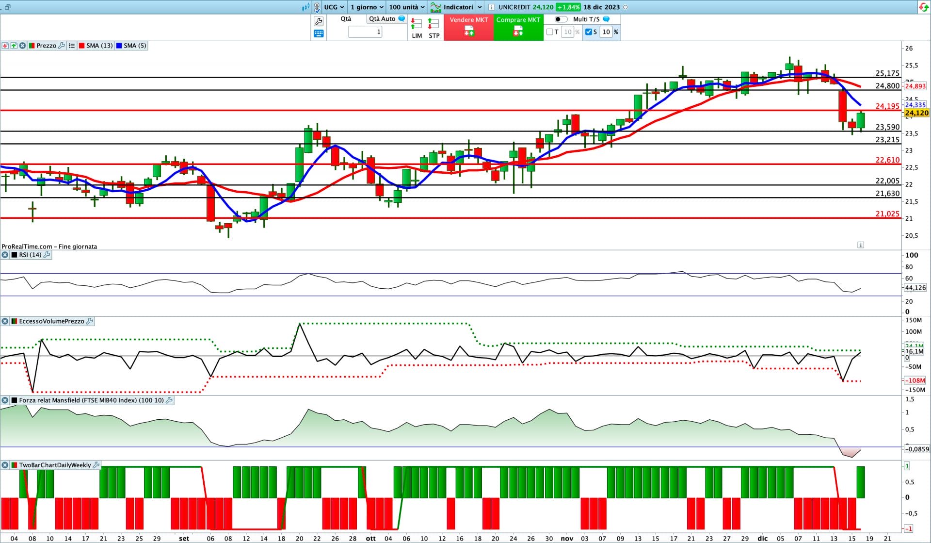The width and height of the screenshot is (931, 543).
Task: Click the chart style candlestick icon
Action: [305, 7]
